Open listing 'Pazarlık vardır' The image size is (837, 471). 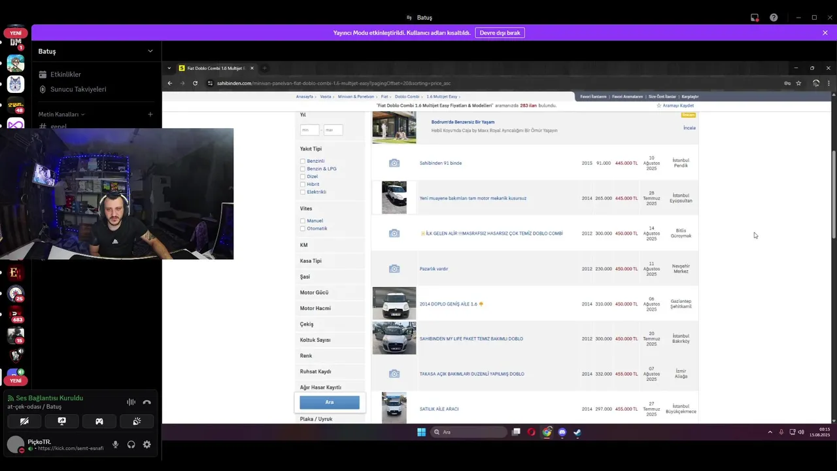[434, 269]
